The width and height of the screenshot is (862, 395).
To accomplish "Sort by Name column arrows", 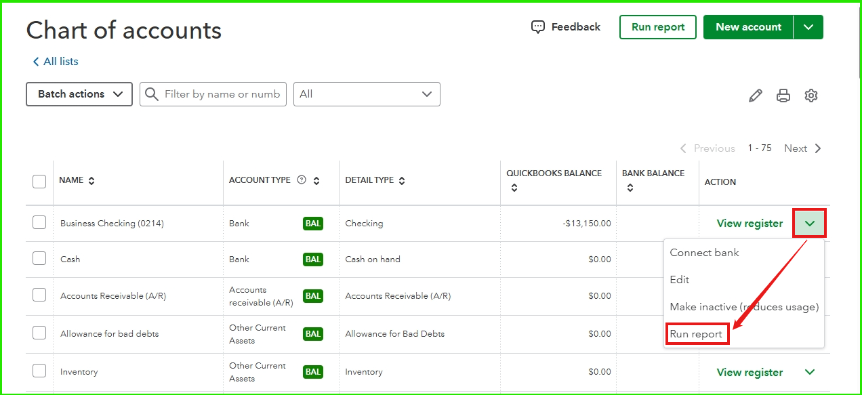I will pos(91,181).
